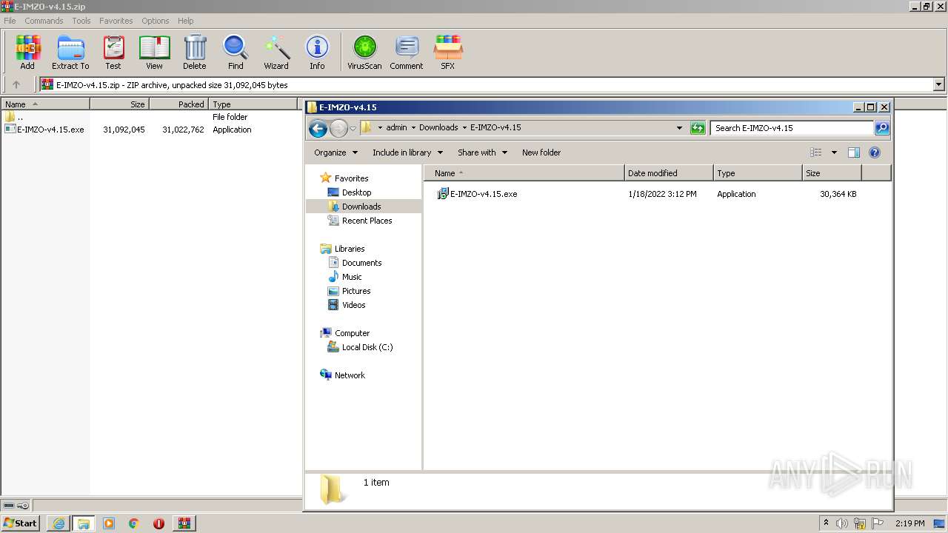Image resolution: width=948 pixels, height=533 pixels.
Task: Launch the WinRAR Wizard
Action: coord(276,52)
